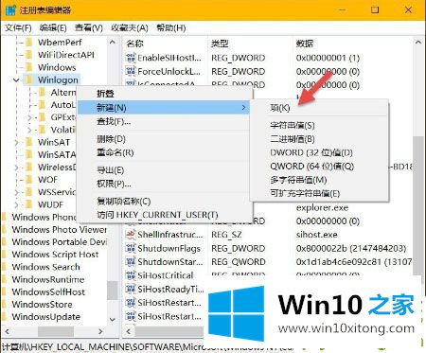Screen dimensions: 426x353
Task: Open the 查看(V) menu
Action: (x=89, y=28)
